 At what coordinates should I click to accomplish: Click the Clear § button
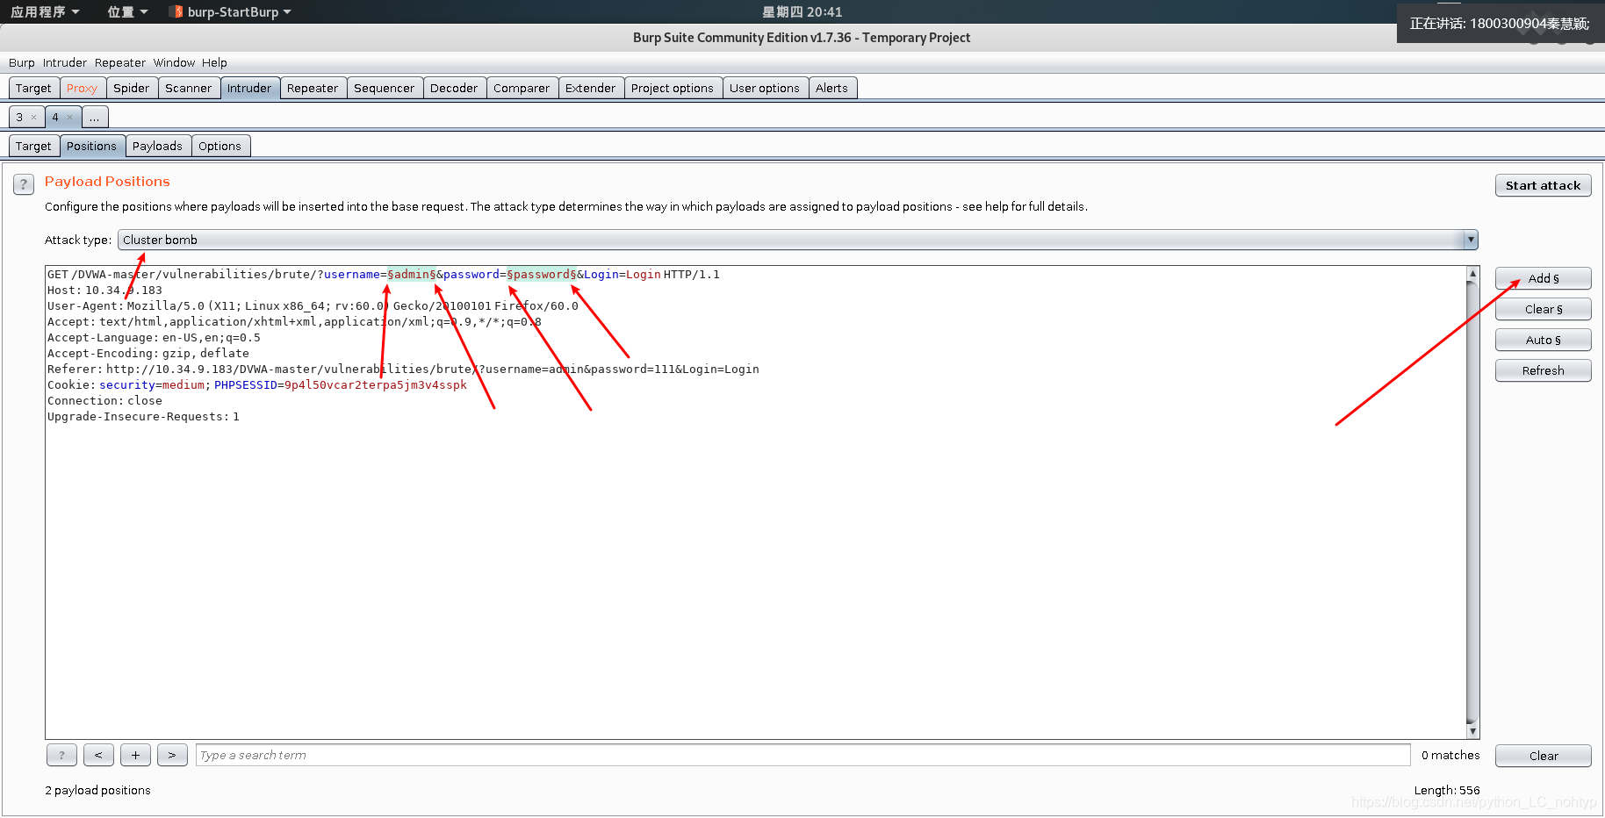click(x=1543, y=309)
